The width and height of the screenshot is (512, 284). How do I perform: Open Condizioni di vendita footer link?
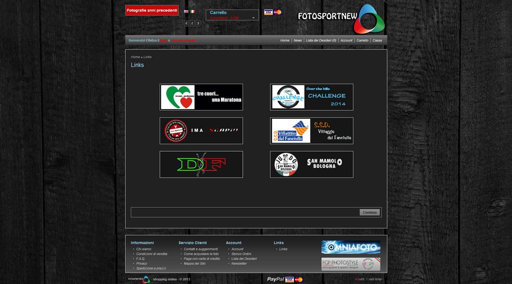(152, 254)
